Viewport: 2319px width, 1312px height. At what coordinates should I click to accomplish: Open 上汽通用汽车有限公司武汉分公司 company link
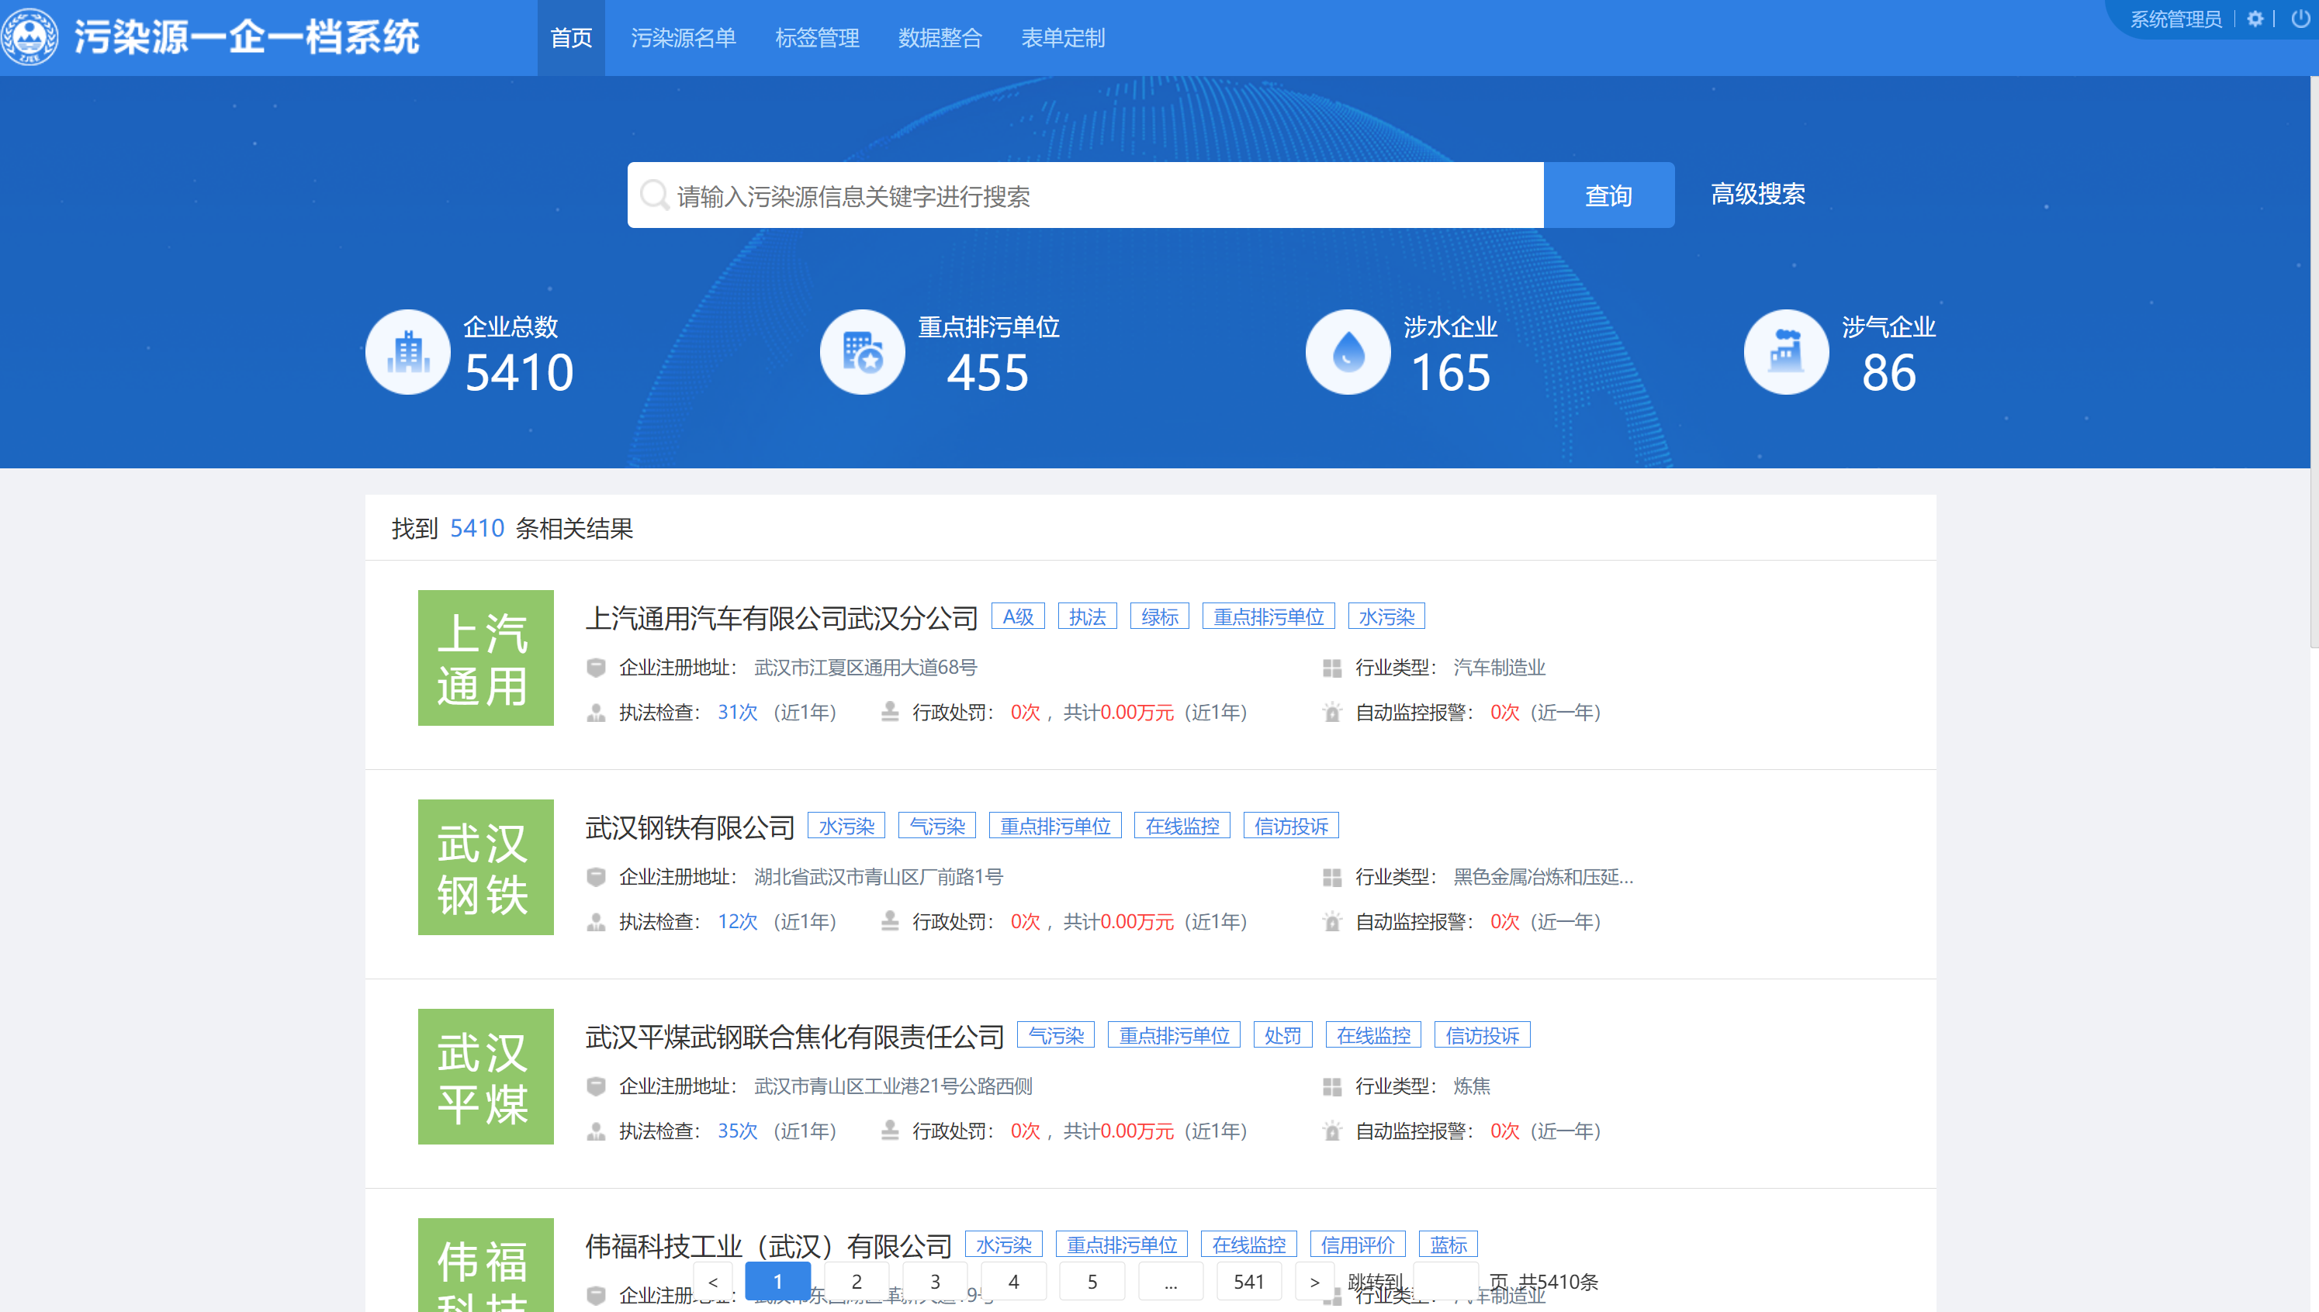click(780, 617)
